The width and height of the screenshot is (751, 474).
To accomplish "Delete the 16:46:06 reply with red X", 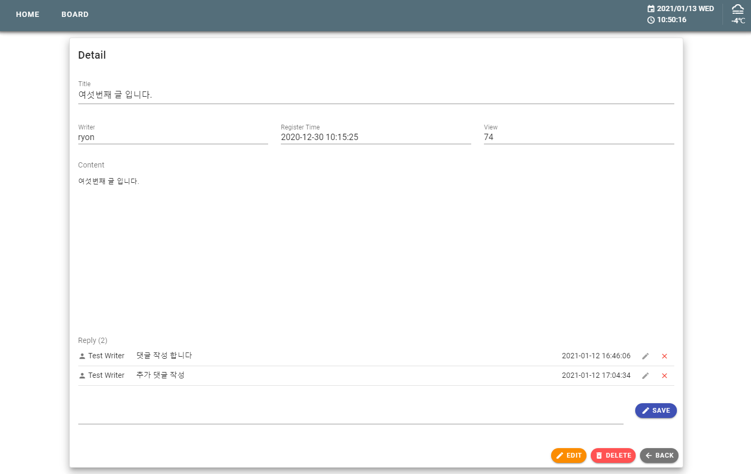I will point(664,356).
